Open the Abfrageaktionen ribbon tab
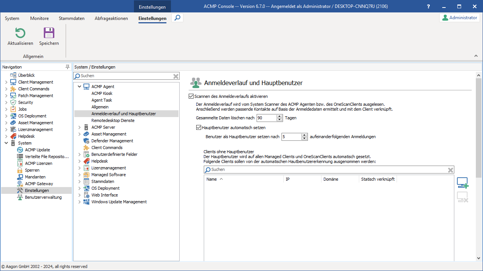Screen dimensions: 483x271 click(x=111, y=18)
